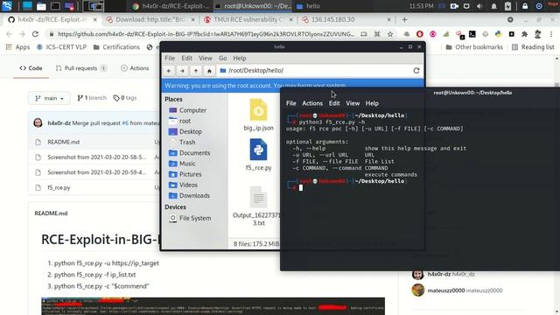The image size is (560, 315).
Task: Click the file manager back arrow
Action: 169,71
